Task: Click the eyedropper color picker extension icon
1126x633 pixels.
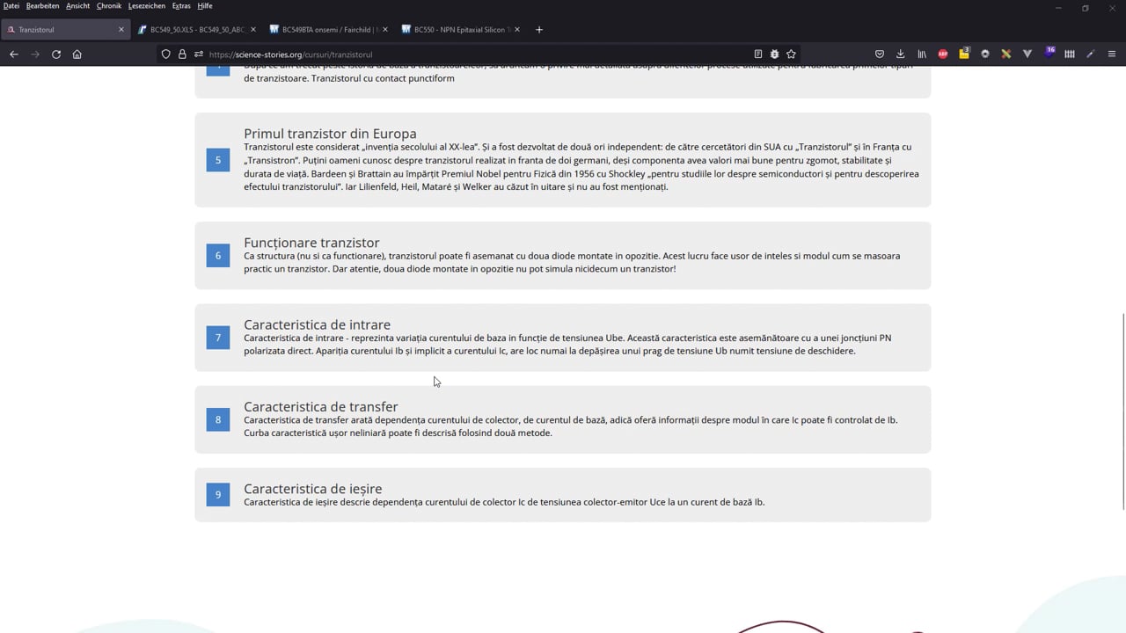Action: 1091,55
